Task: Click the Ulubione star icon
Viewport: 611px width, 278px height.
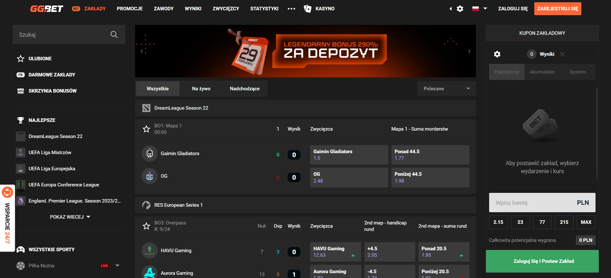Action: [x=21, y=58]
